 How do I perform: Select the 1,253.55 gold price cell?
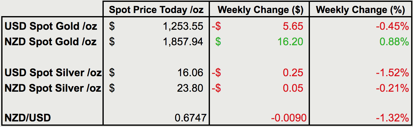click(x=183, y=26)
